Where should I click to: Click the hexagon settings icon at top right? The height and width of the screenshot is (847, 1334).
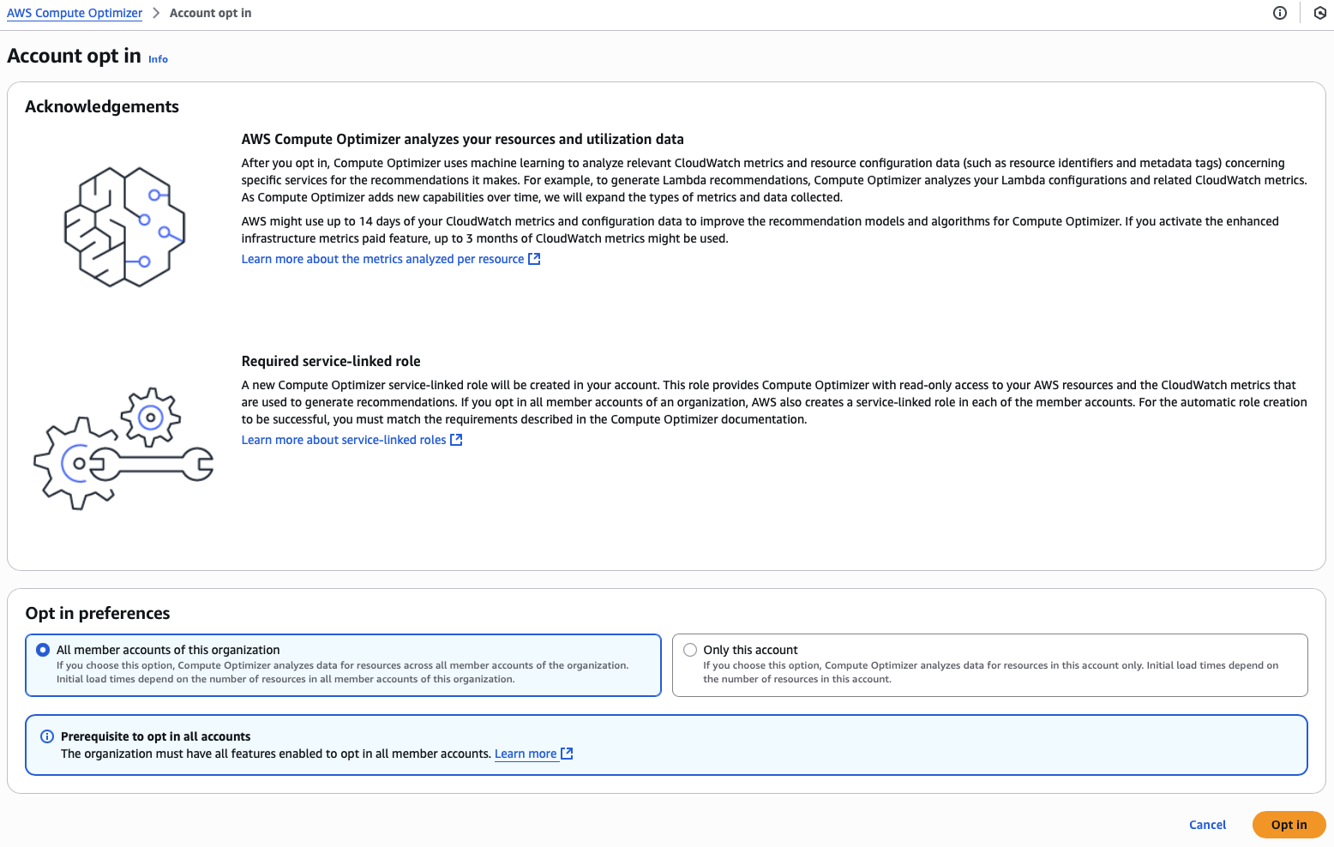tap(1319, 13)
